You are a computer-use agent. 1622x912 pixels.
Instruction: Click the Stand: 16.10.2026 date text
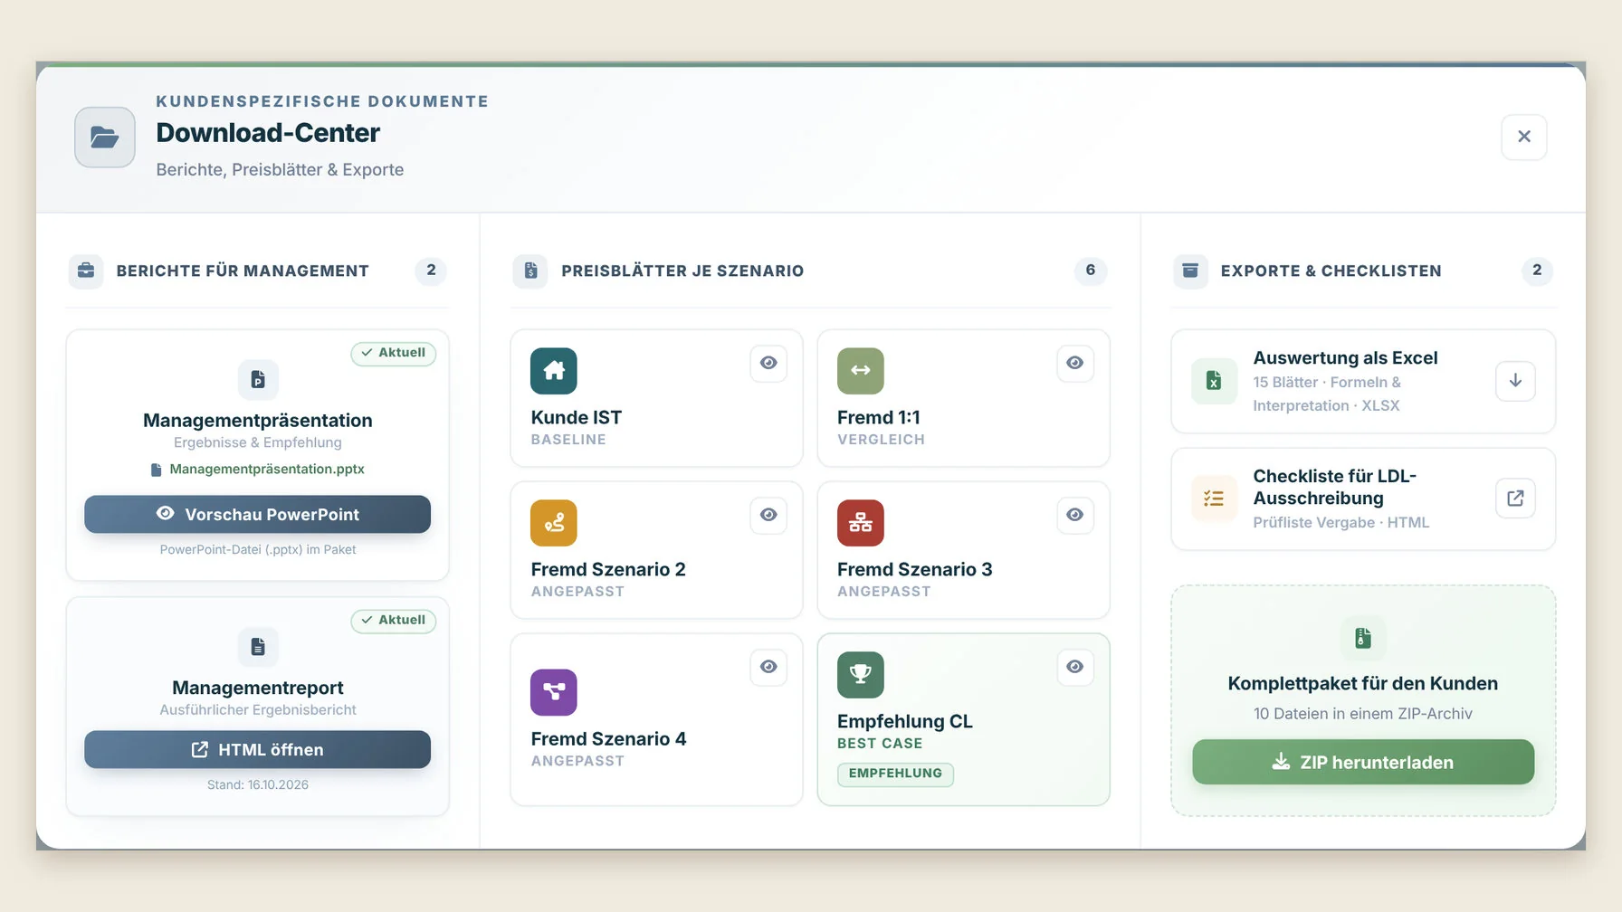[x=258, y=785]
